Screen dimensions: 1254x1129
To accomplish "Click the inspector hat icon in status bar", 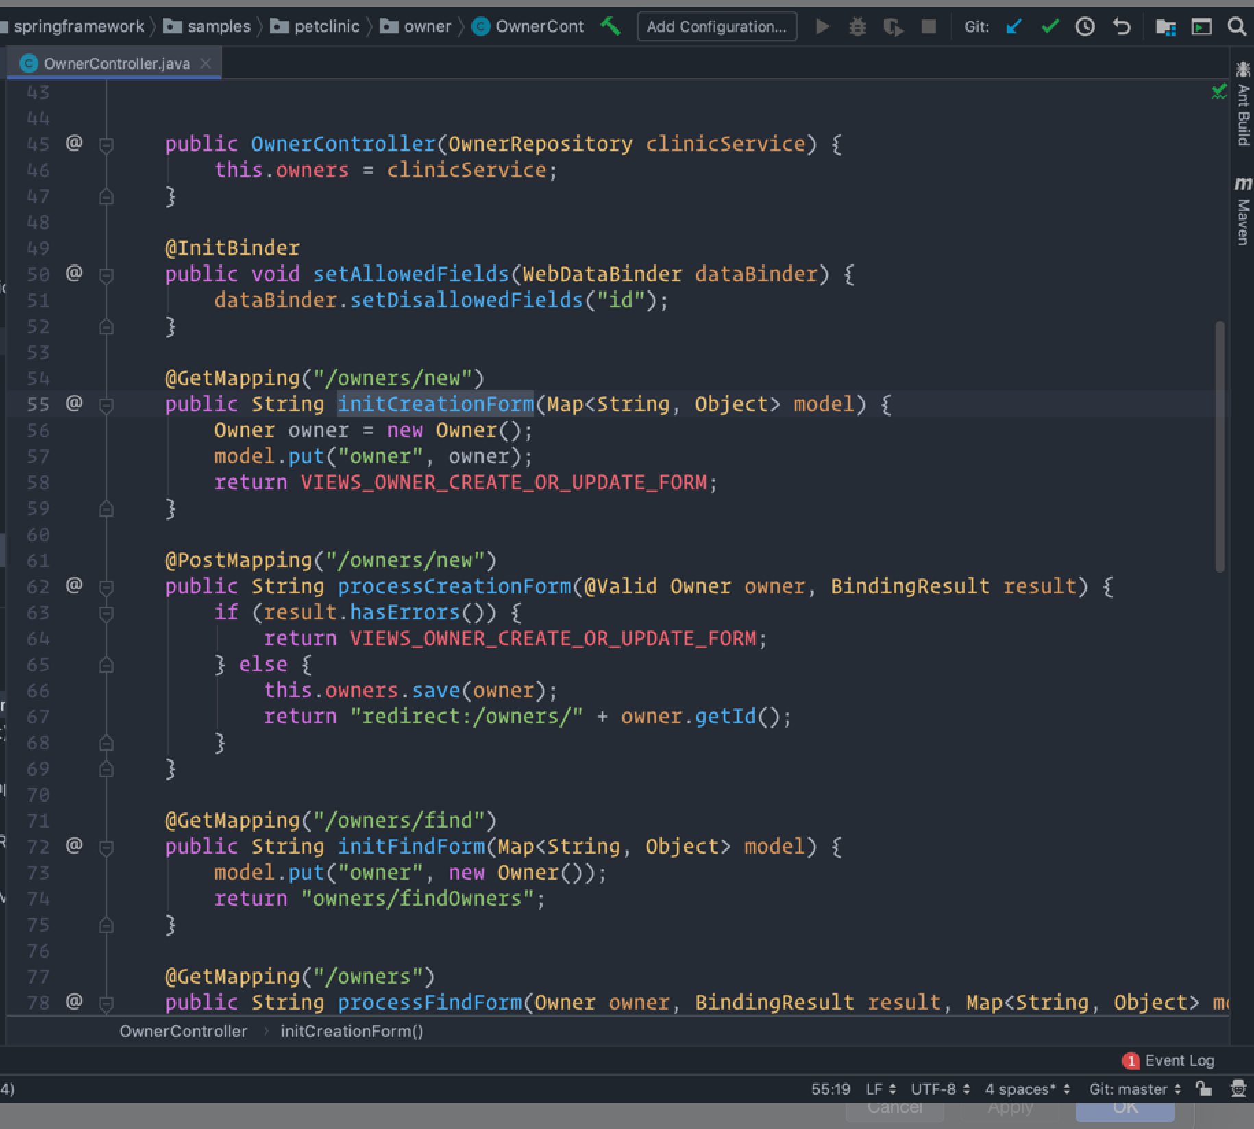I will click(x=1238, y=1089).
